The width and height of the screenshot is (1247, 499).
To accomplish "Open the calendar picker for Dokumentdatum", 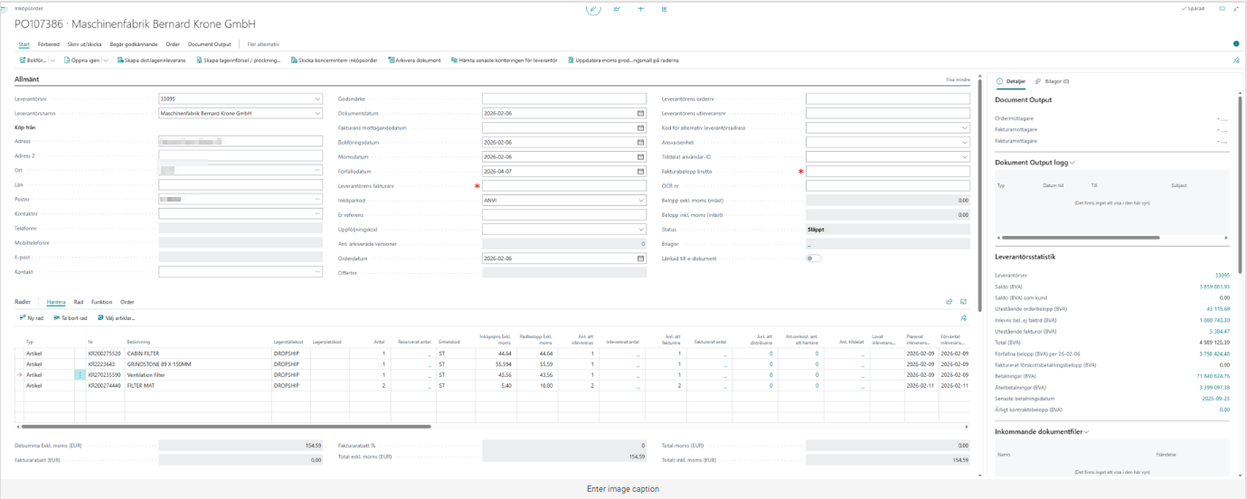I will 640,113.
